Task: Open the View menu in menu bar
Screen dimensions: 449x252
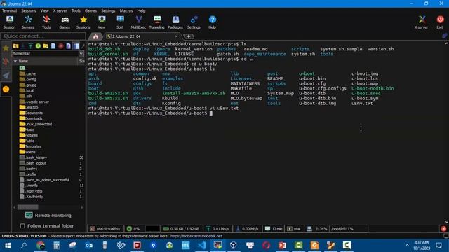Action: [44, 11]
